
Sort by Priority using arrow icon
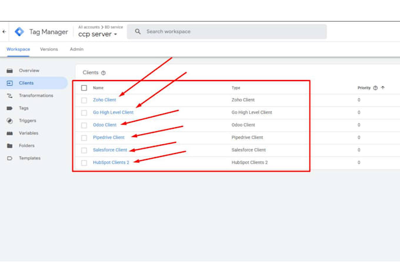[383, 88]
